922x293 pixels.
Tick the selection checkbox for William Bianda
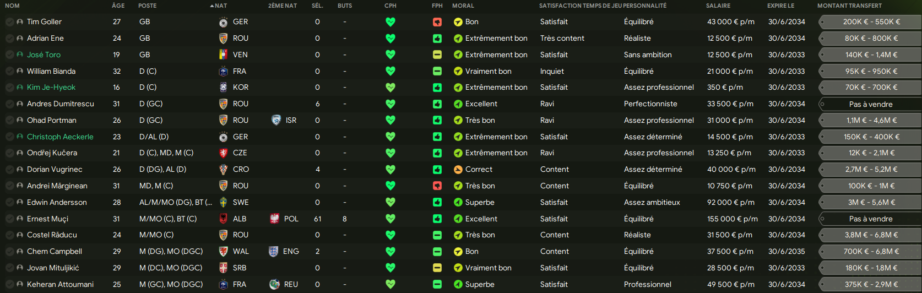(x=9, y=71)
